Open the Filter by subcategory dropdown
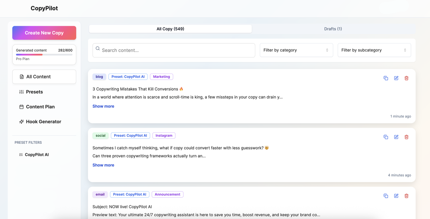This screenshot has width=430, height=219. pyautogui.click(x=374, y=50)
